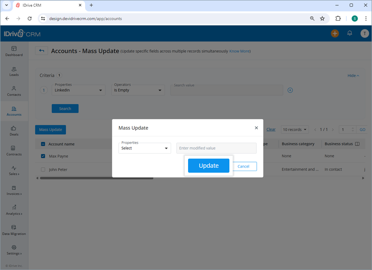Open the Dashboard from the sidebar

(14, 52)
